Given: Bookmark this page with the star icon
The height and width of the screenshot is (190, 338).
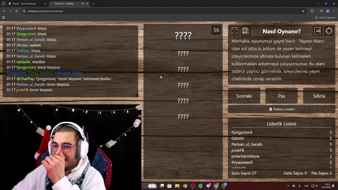Looking at the screenshot, I should (x=303, y=11).
